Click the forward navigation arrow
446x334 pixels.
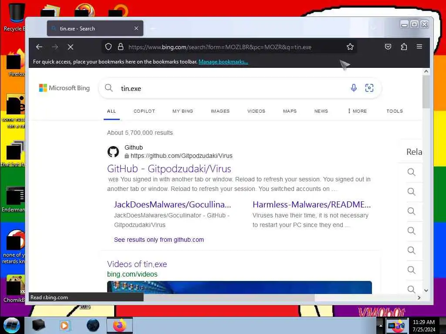[55, 47]
